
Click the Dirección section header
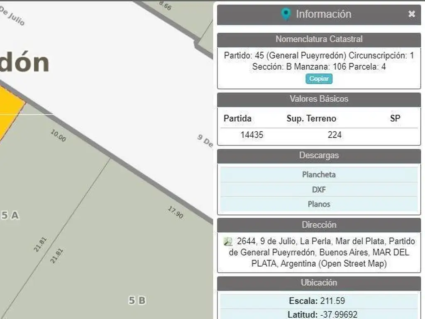tap(318, 225)
